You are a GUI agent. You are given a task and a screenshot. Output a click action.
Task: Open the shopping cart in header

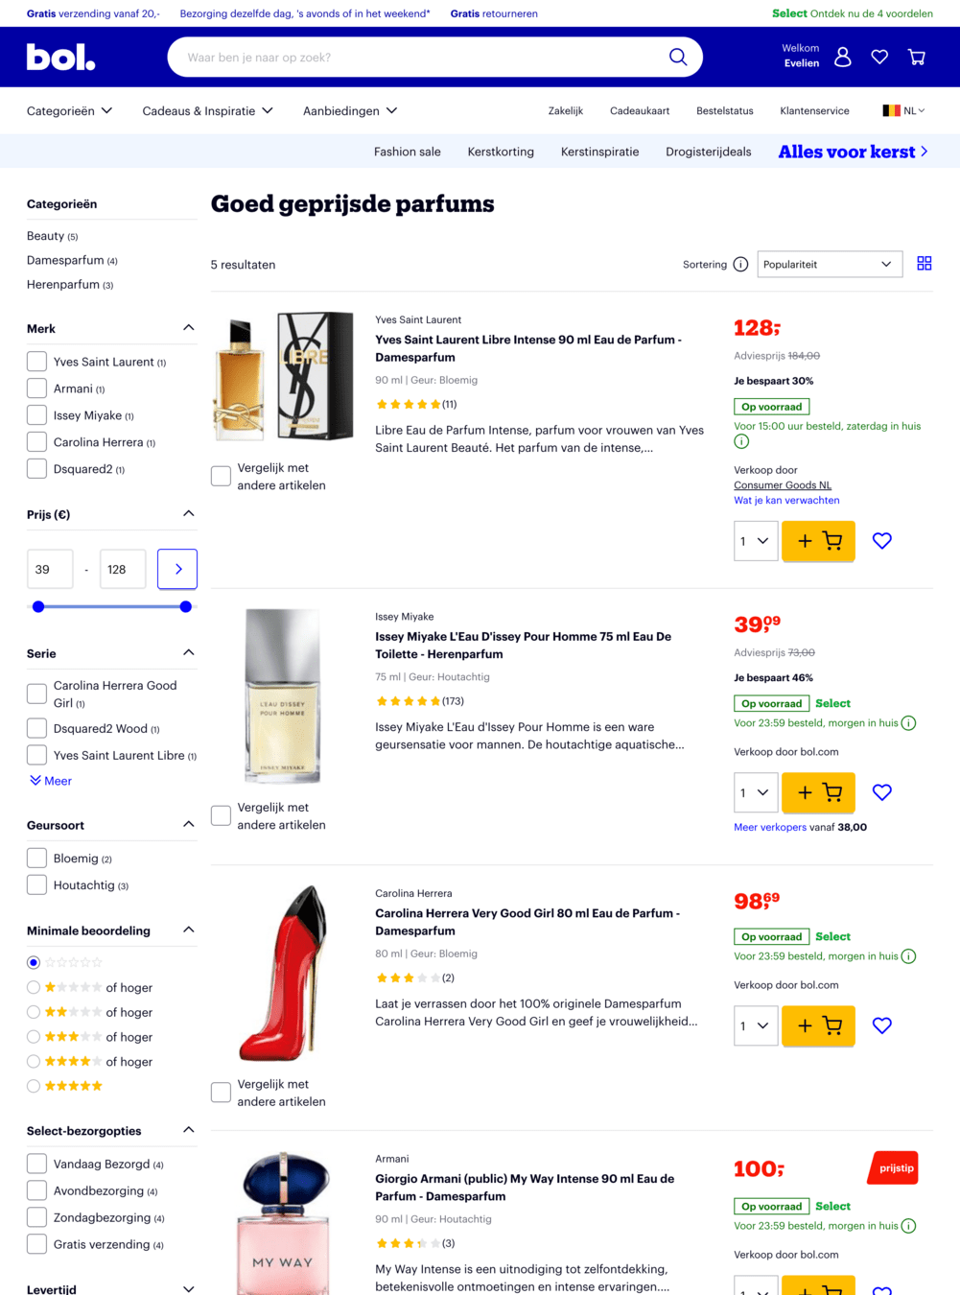(917, 57)
